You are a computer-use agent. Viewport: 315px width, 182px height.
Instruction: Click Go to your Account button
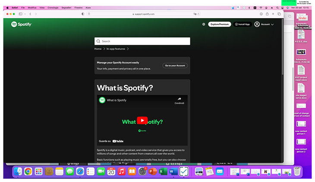175,65
